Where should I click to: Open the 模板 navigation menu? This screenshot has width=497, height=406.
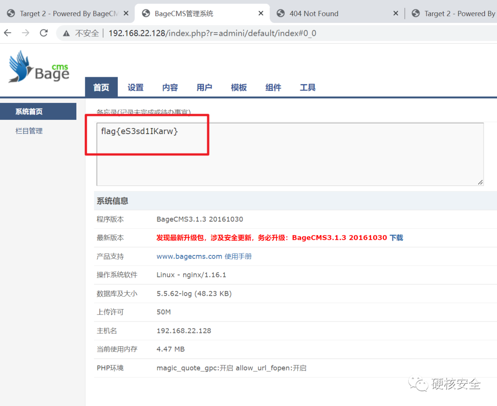(239, 87)
